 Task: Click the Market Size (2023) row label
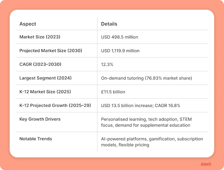click(x=40, y=37)
